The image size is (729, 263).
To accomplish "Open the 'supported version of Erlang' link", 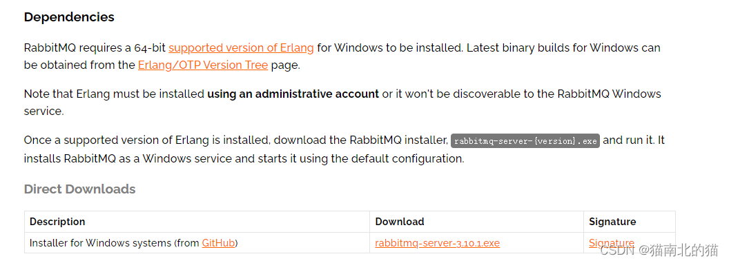I will 241,48.
